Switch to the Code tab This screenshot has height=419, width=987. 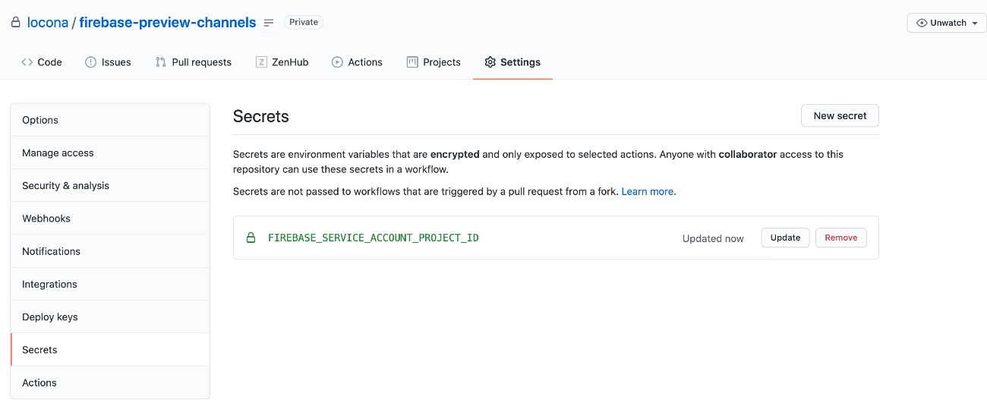(x=42, y=62)
